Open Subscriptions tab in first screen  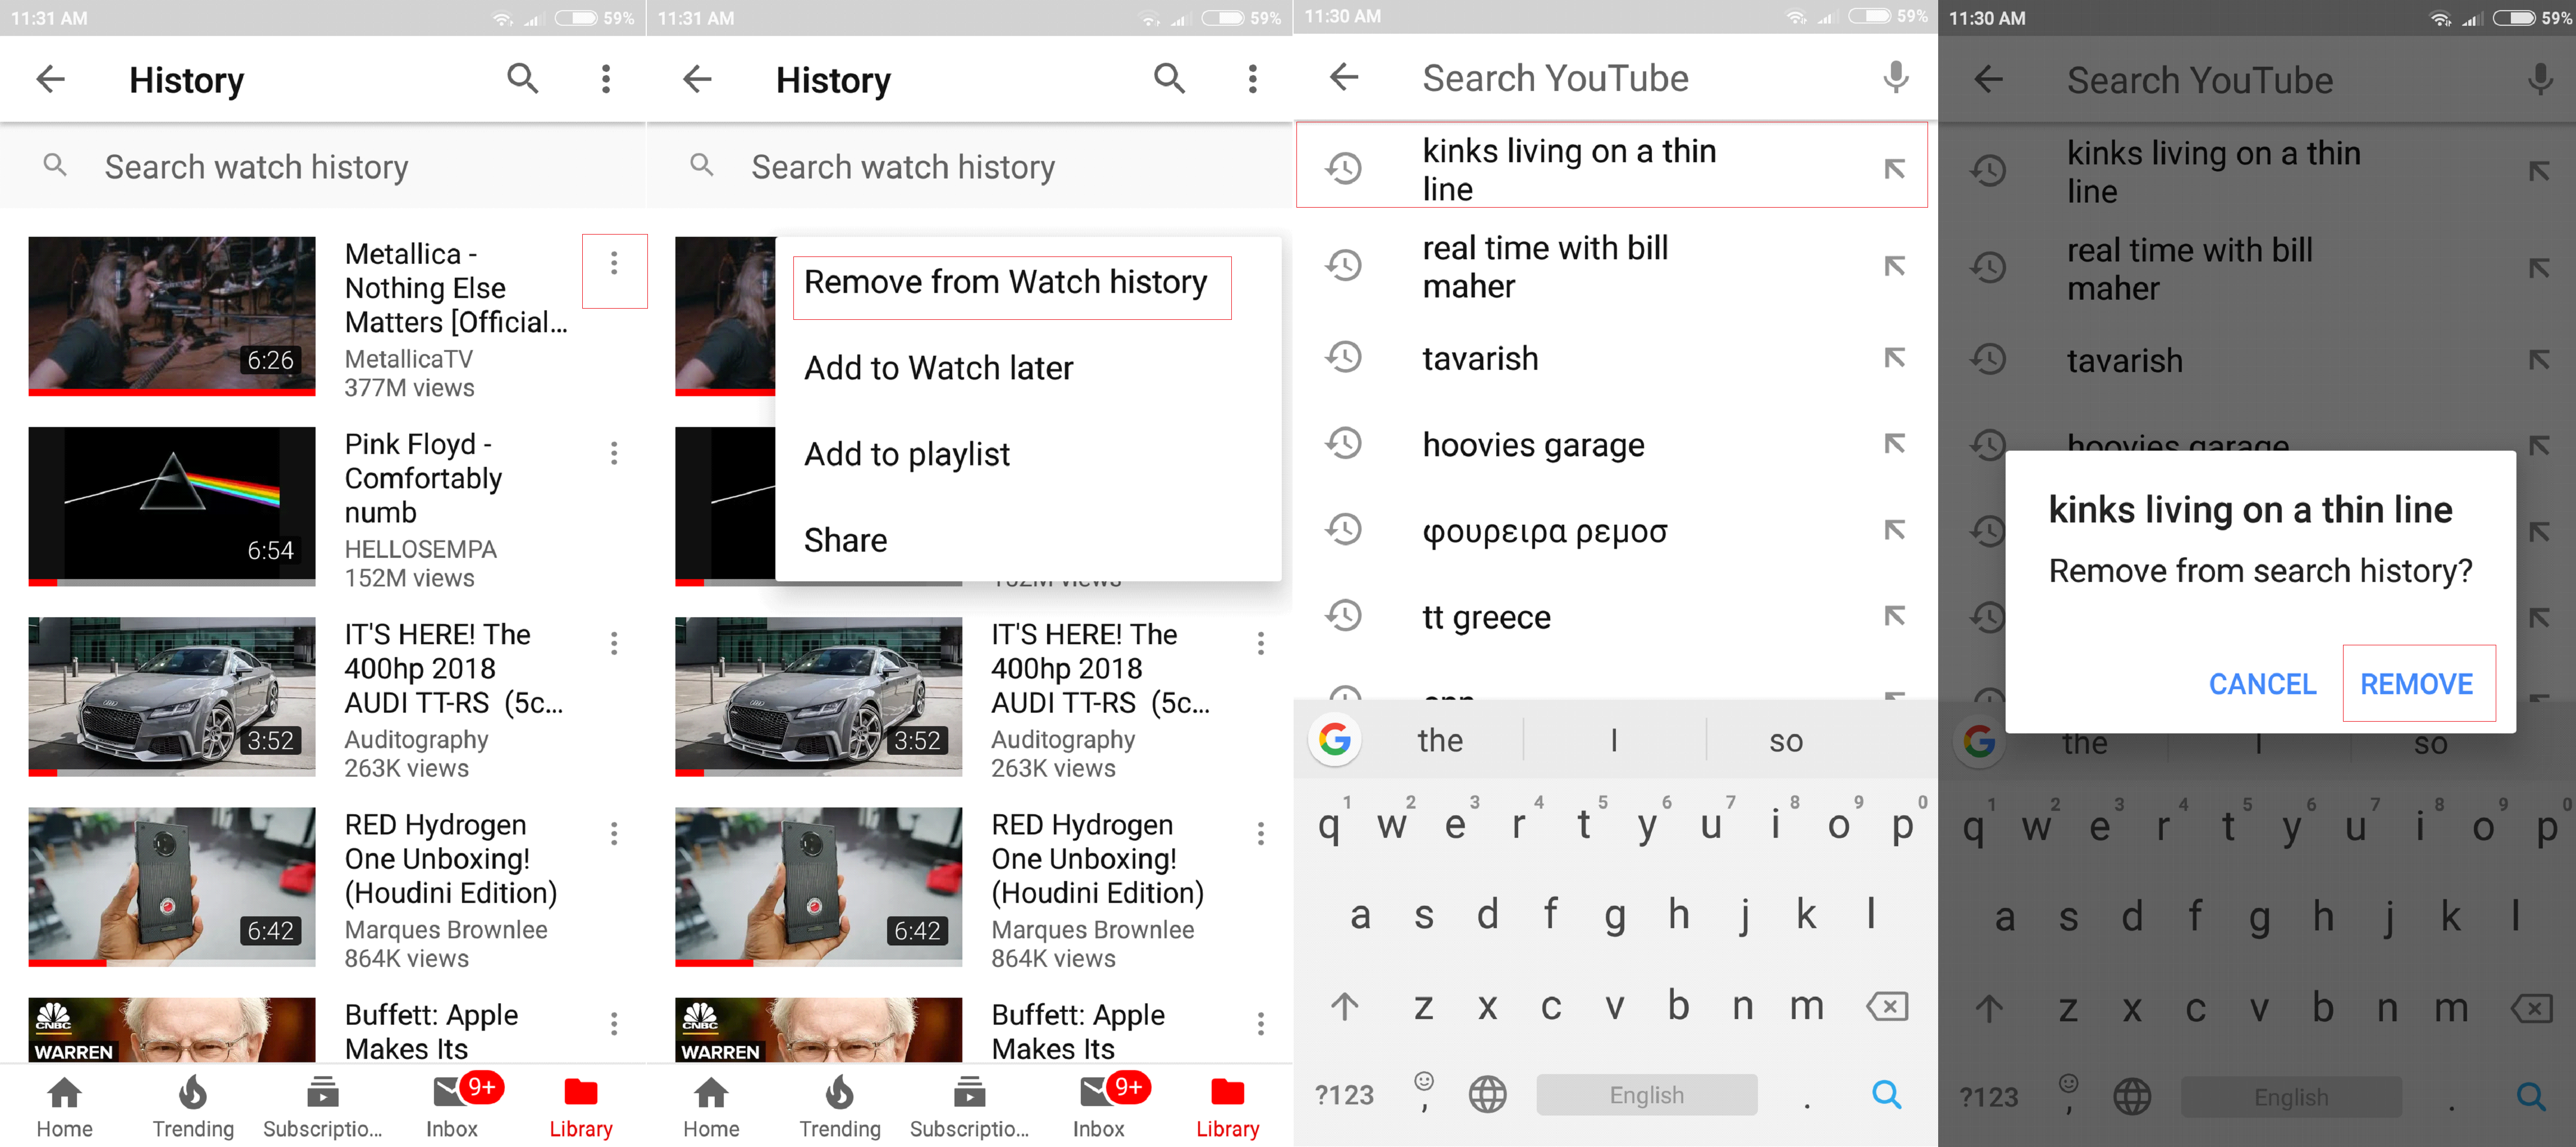(x=322, y=1107)
